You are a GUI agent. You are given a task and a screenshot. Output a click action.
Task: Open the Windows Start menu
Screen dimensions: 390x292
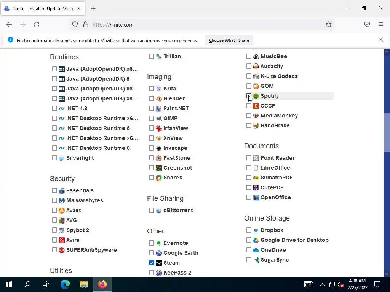tap(9, 284)
